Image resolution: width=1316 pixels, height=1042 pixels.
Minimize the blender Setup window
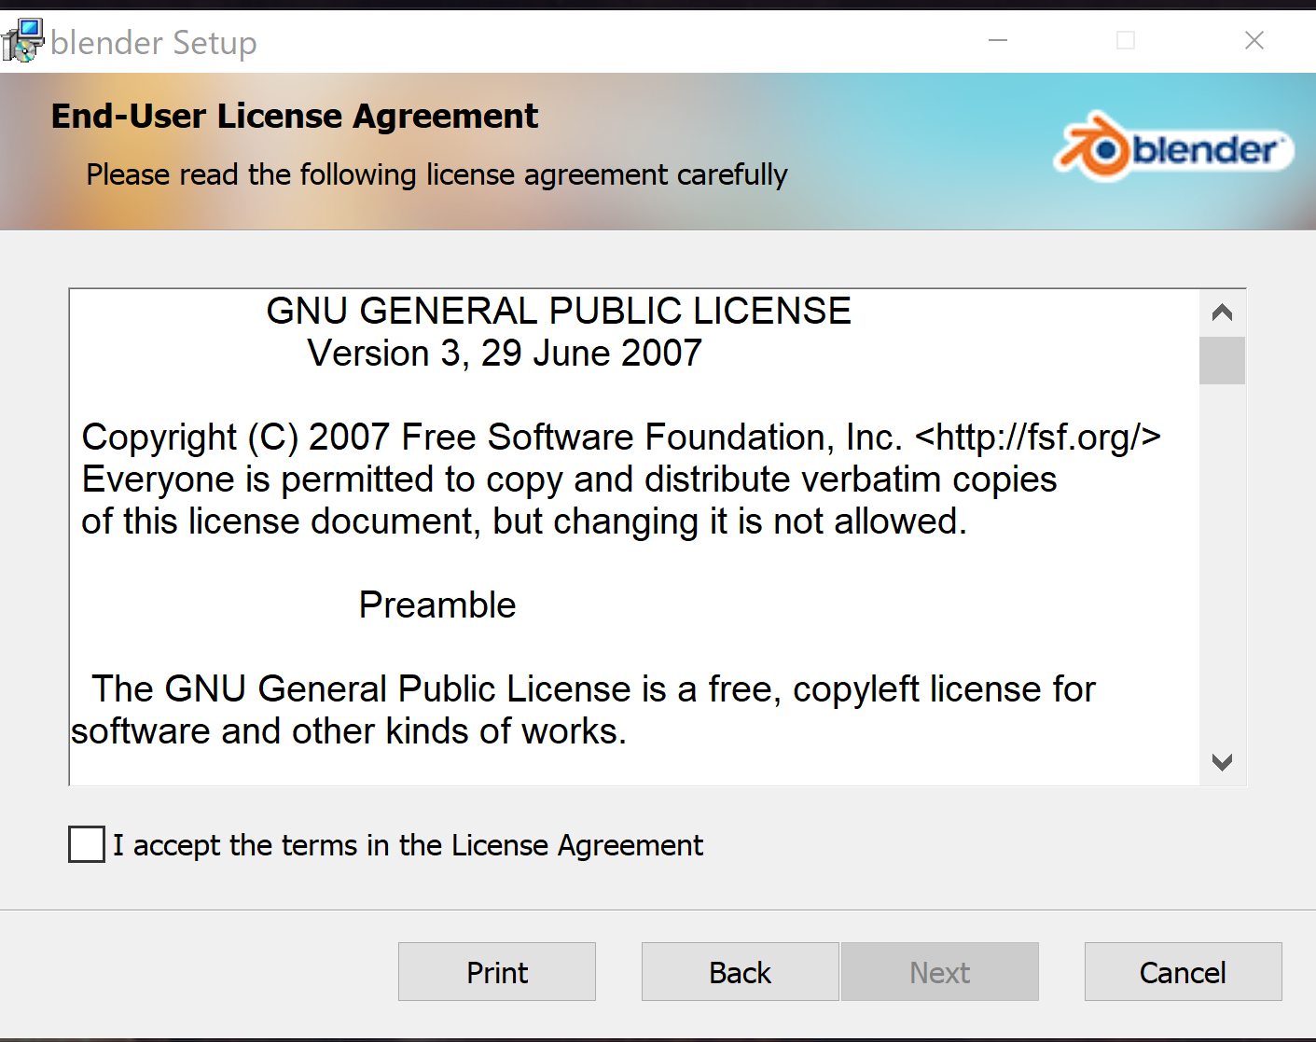[998, 40]
